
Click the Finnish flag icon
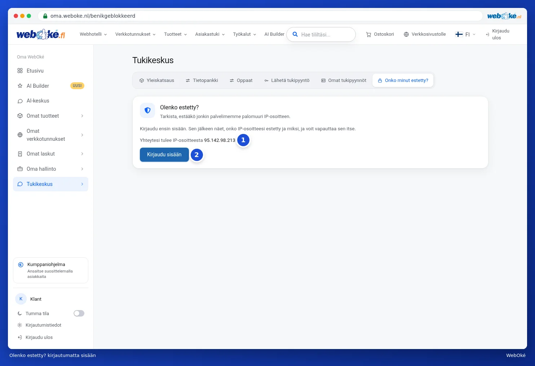coord(459,34)
